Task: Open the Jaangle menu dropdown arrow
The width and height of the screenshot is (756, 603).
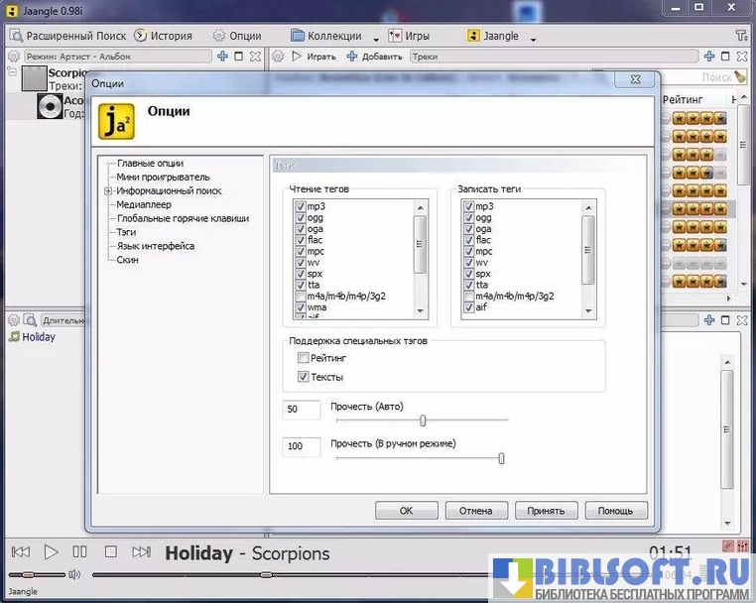Action: pyautogui.click(x=533, y=40)
